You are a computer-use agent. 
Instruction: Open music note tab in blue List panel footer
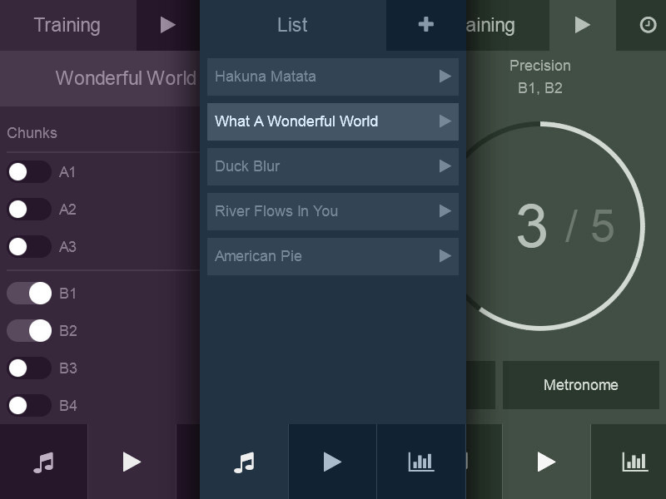tap(244, 462)
